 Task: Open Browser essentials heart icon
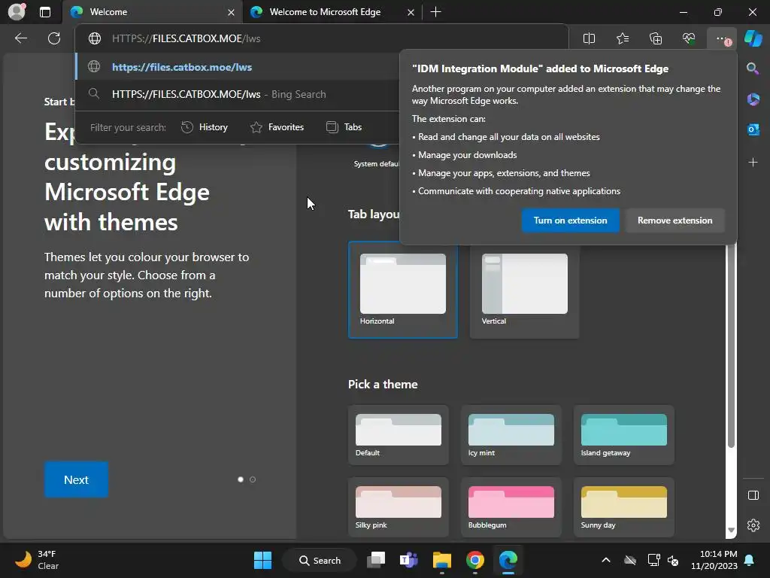pos(689,38)
